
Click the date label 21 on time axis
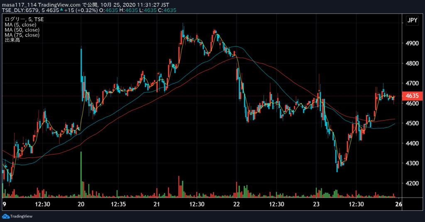(156, 204)
